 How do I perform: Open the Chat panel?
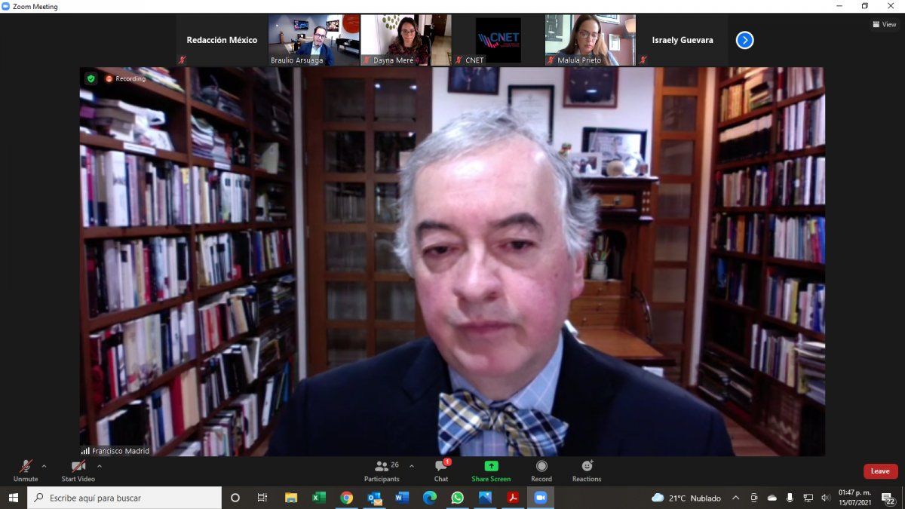[441, 470]
